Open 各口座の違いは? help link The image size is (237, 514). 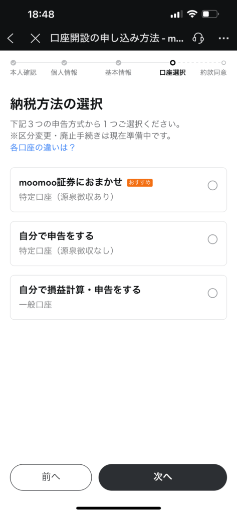pyautogui.click(x=43, y=148)
